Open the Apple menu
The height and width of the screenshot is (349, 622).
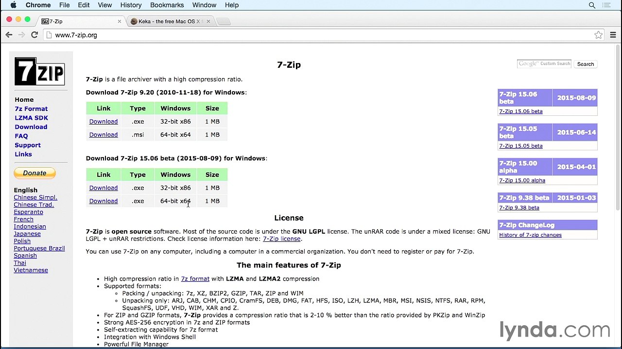[13, 5]
